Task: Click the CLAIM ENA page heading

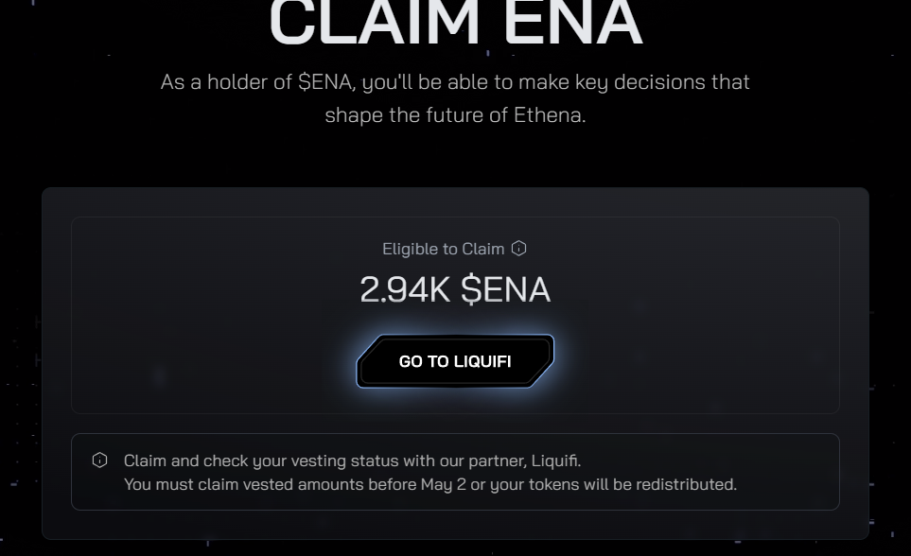Action: click(455, 19)
